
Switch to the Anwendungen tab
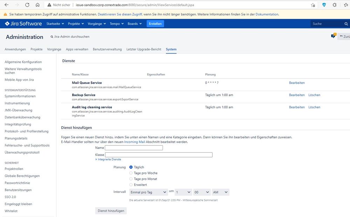[15, 49]
